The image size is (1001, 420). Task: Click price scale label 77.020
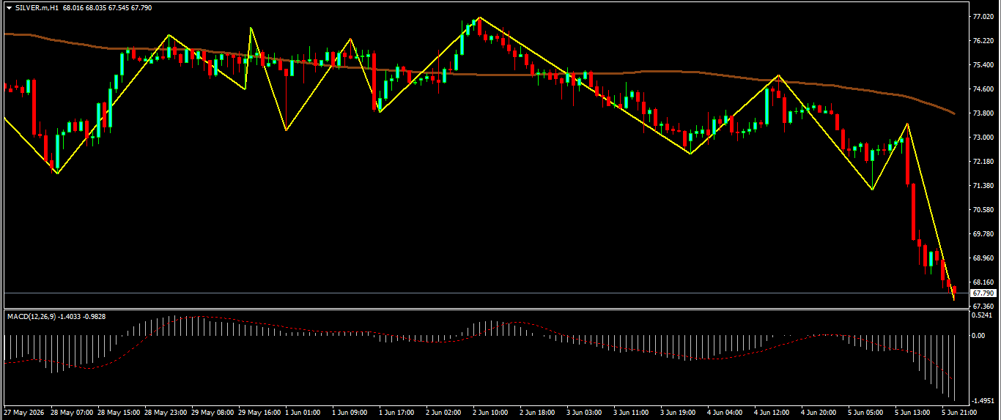[983, 16]
